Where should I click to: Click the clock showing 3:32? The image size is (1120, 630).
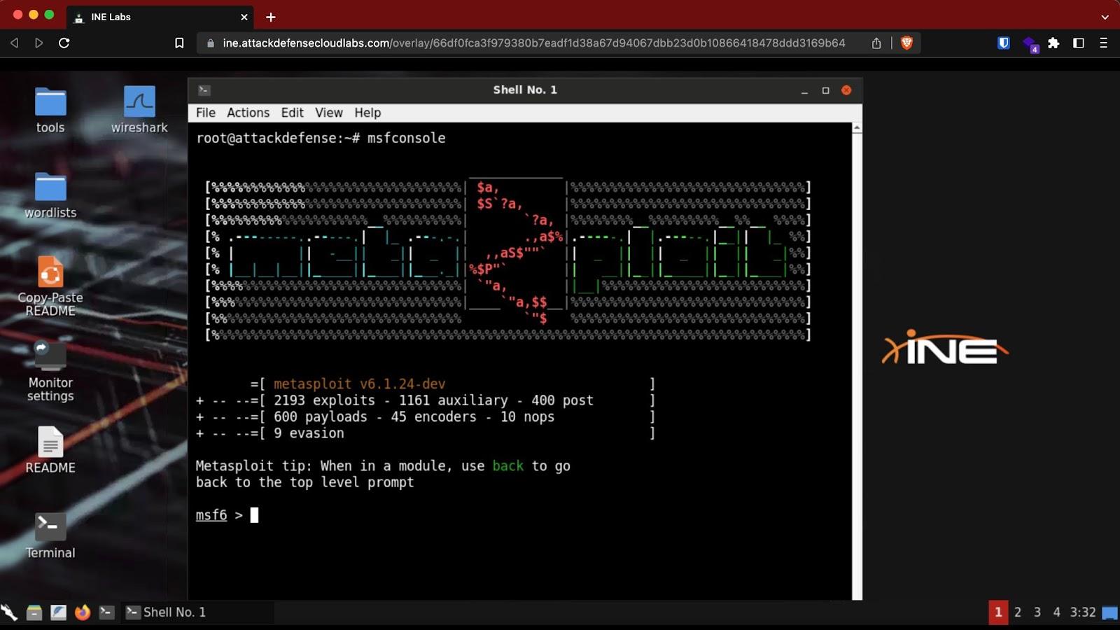pos(1083,612)
